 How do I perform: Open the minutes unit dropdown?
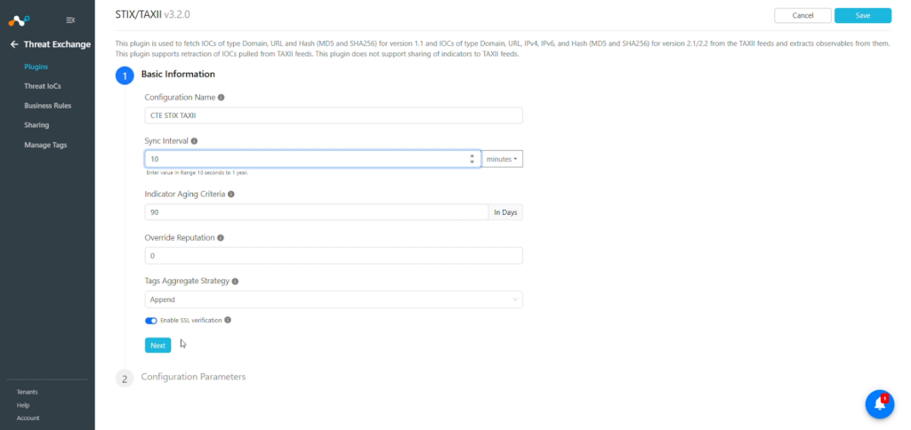coord(502,159)
